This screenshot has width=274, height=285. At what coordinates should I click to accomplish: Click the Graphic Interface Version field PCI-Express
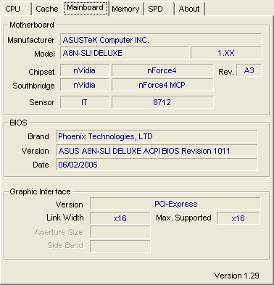click(175, 204)
